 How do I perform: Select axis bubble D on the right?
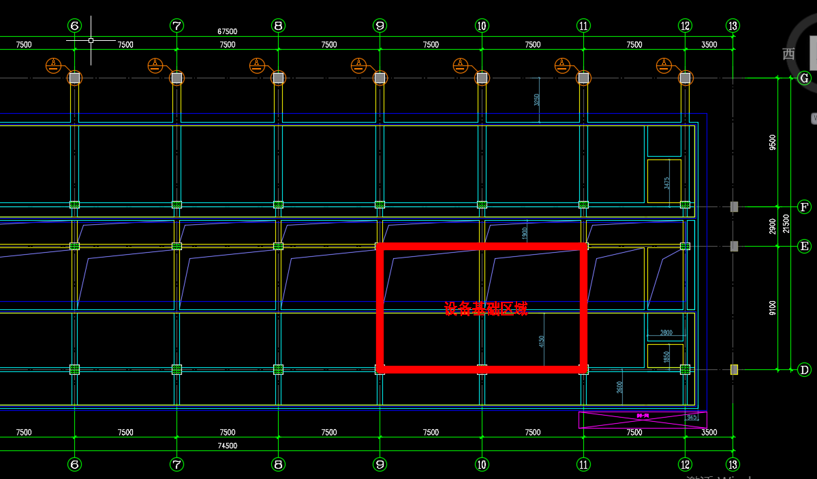805,370
